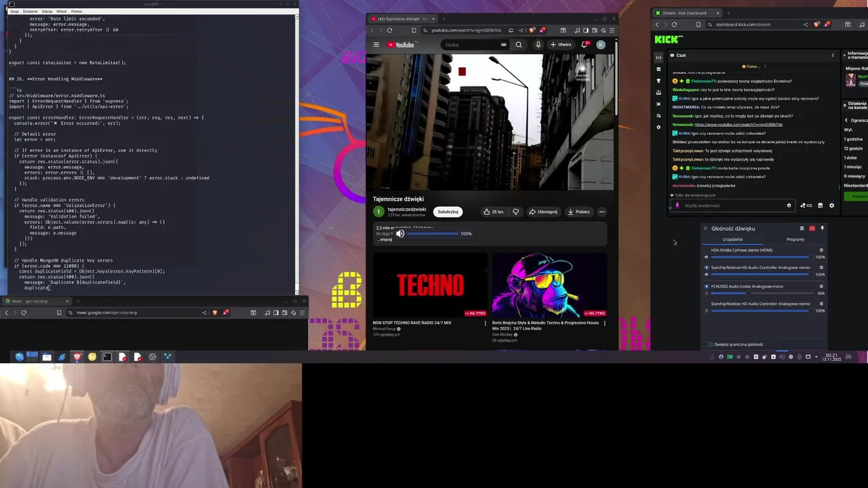The width and height of the screenshot is (868, 488).
Task: Reload the YouTube browser page
Action: point(390,30)
